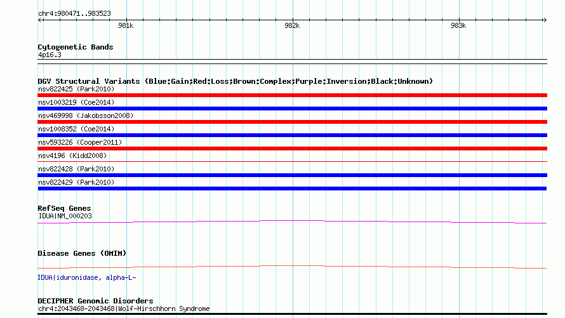
Task: Click the red bar under nsv469998
Action: tap(292, 122)
